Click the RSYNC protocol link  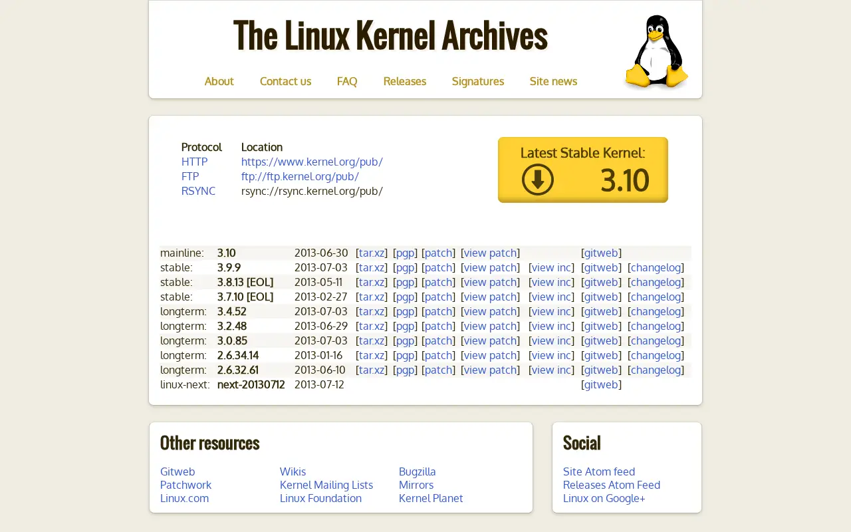click(x=198, y=191)
